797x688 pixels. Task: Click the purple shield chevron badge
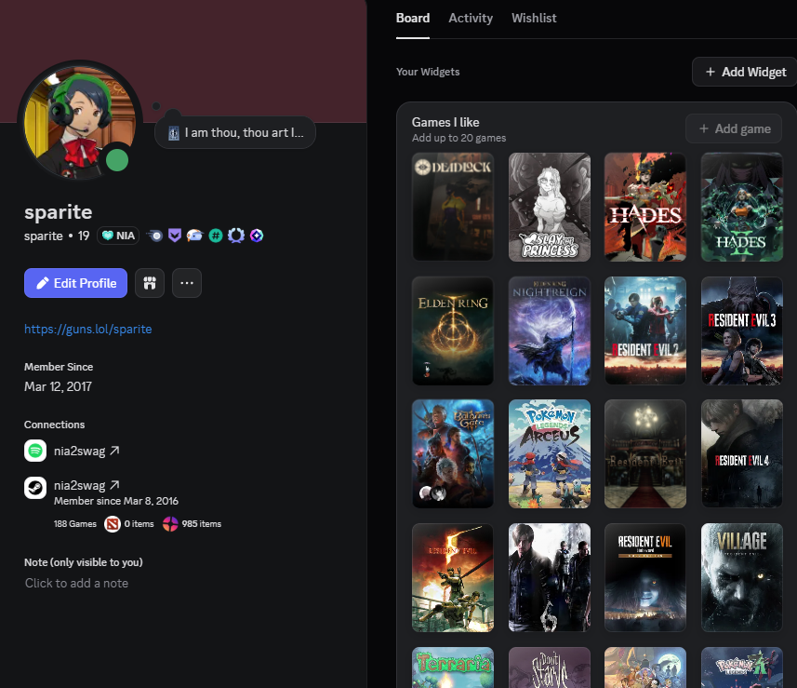point(175,236)
